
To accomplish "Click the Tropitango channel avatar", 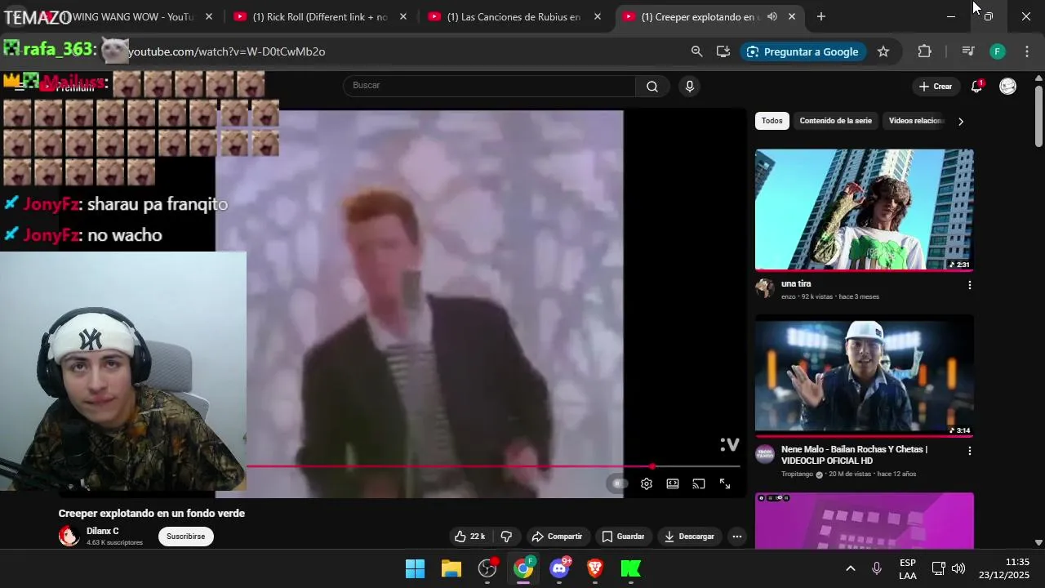I will pyautogui.click(x=765, y=454).
